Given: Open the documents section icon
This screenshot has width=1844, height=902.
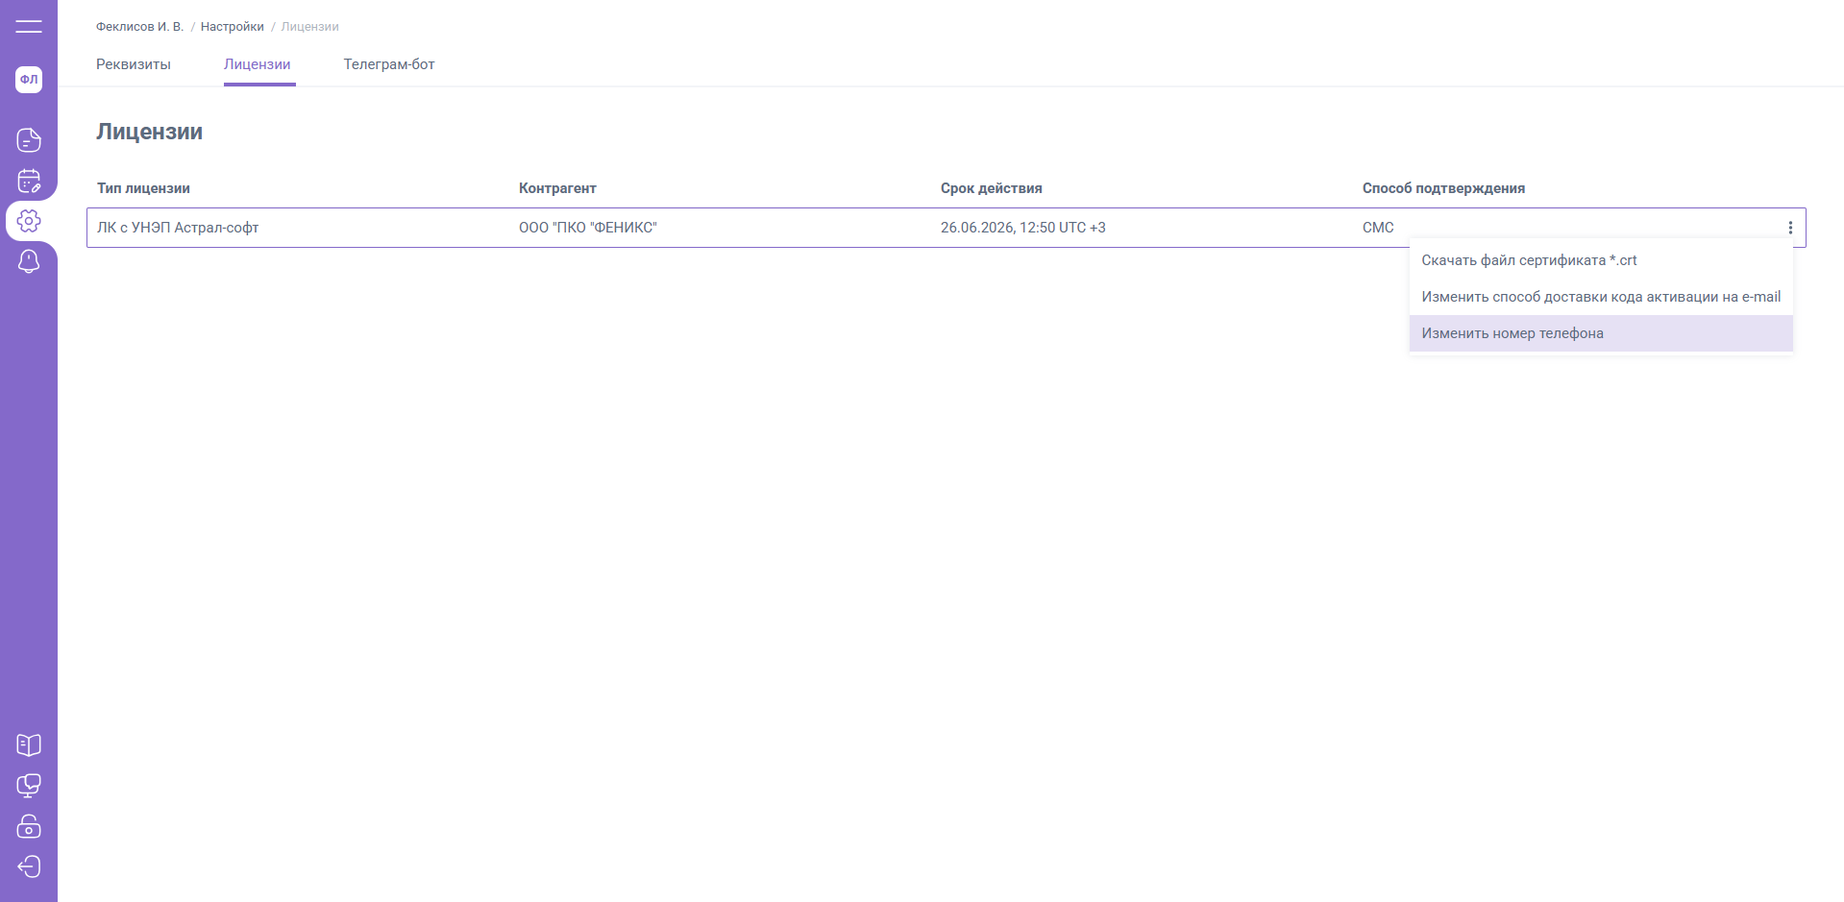Looking at the screenshot, I should pyautogui.click(x=29, y=140).
